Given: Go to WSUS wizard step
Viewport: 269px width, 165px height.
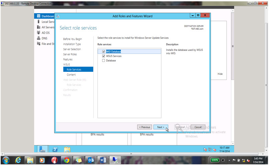Looking at the screenshot, I should (66, 65).
